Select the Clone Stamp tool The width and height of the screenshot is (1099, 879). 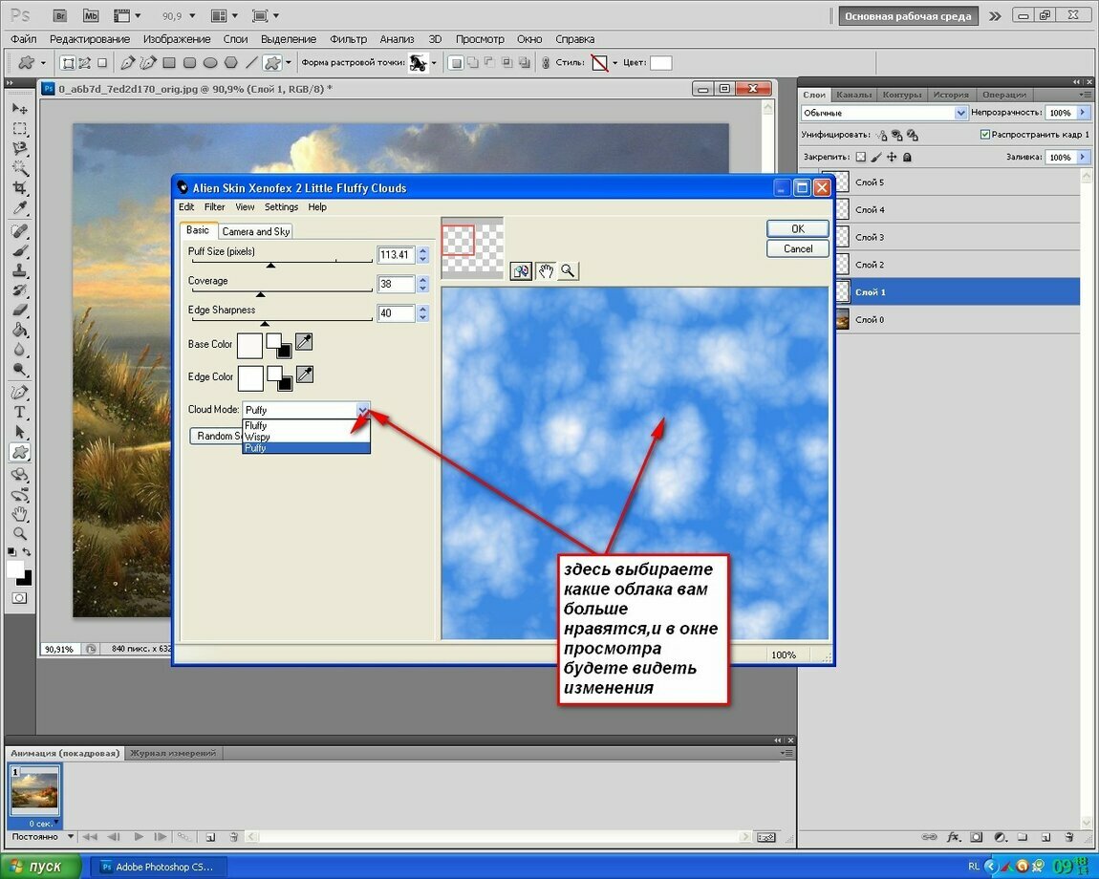coord(20,270)
